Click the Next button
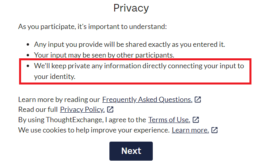The image size is (261, 167). [131, 151]
